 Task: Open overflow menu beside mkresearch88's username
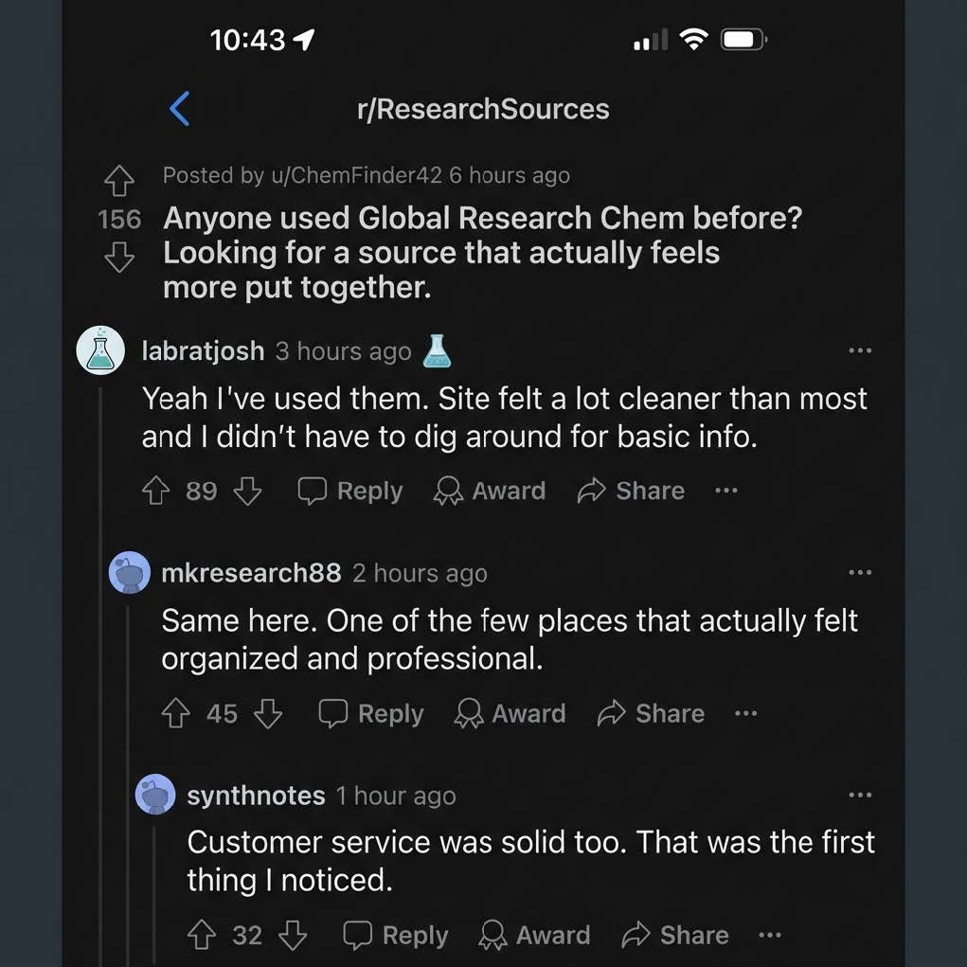pyautogui.click(x=860, y=572)
